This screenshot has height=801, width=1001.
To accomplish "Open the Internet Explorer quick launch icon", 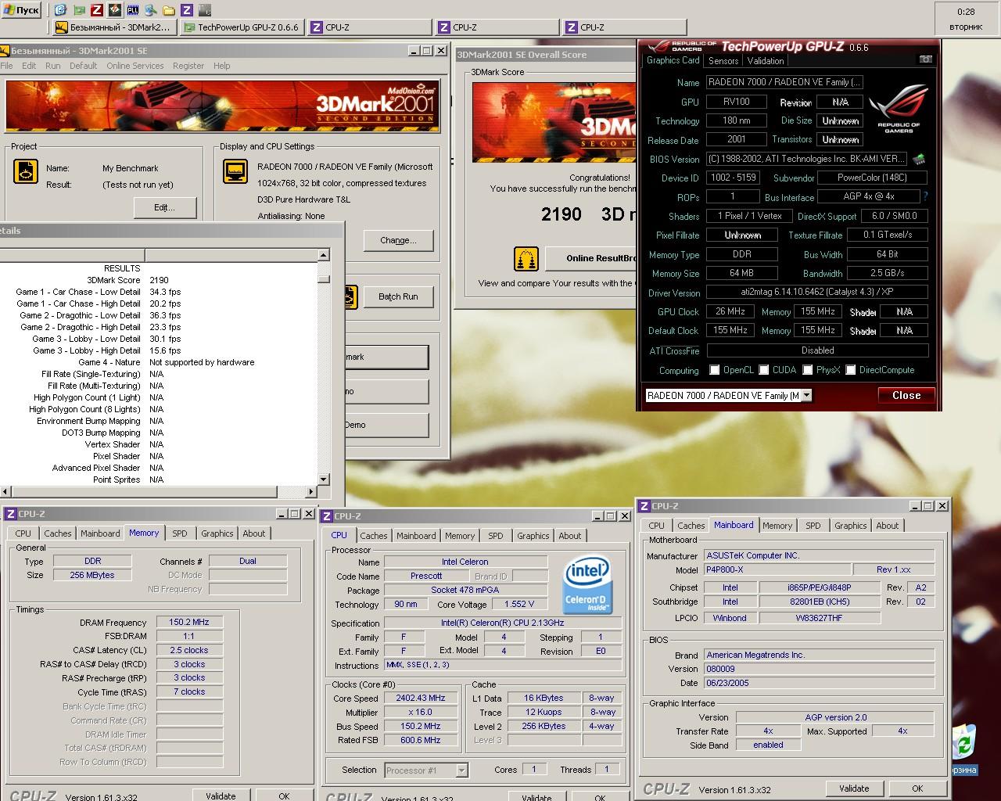I will coord(60,10).
